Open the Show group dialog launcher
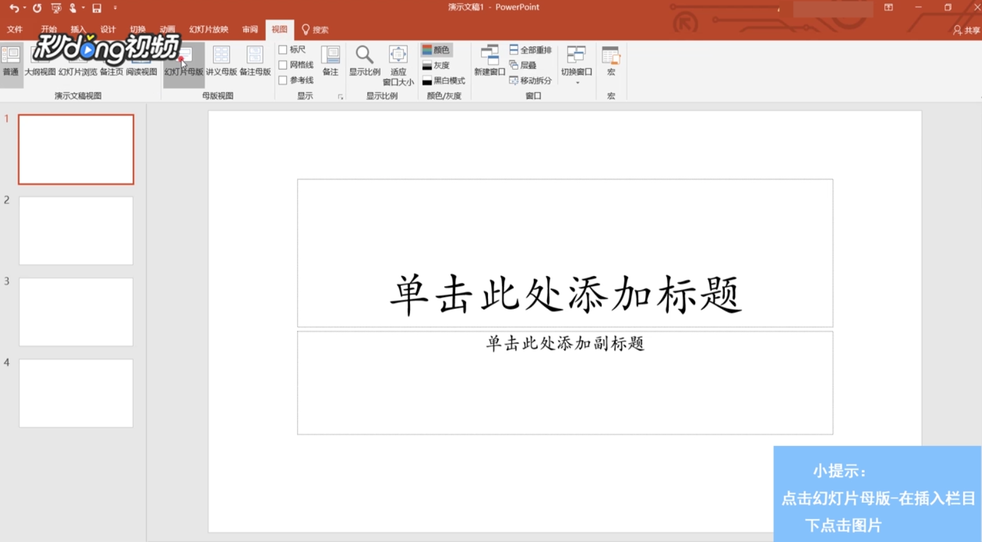982x542 pixels. (x=341, y=96)
